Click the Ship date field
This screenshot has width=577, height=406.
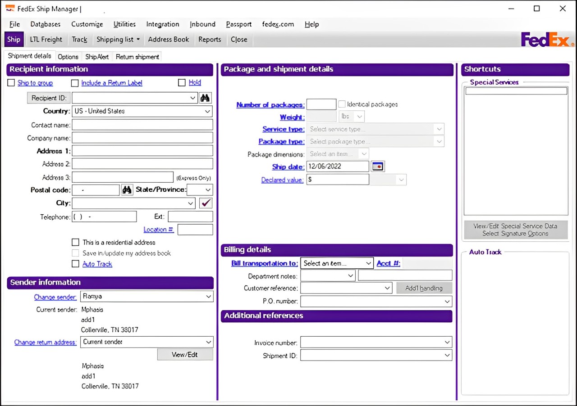pos(338,167)
